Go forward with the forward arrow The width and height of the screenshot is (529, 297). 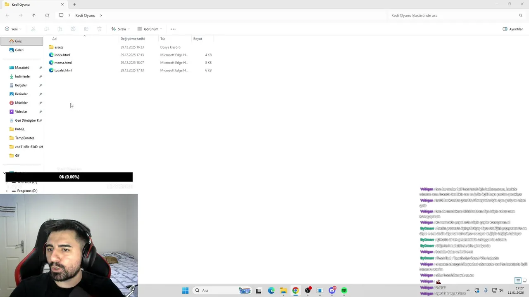click(x=21, y=15)
